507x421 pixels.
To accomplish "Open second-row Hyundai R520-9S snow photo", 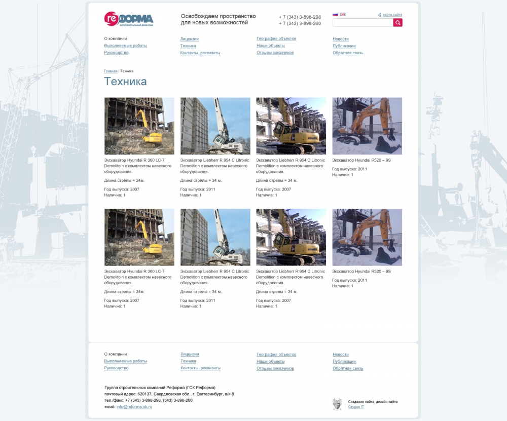I will click(367, 237).
